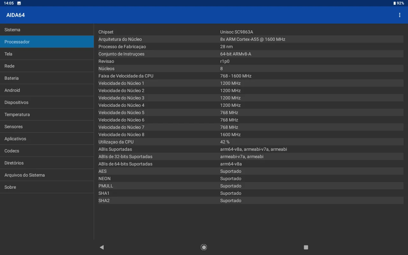Select the 42 % CPU usage value
This screenshot has height=255, width=408.
click(x=225, y=142)
